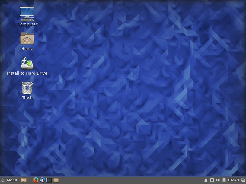Screen dimensions: 246x184
Task: Open the sound volume applet
Action: (x=218, y=180)
